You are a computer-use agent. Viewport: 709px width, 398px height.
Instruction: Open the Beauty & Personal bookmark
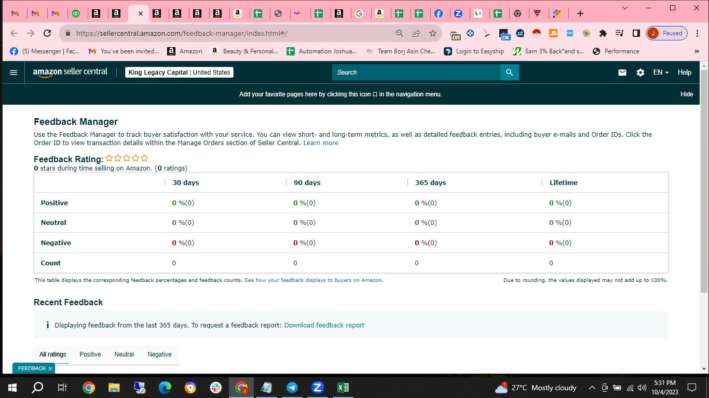[245, 51]
